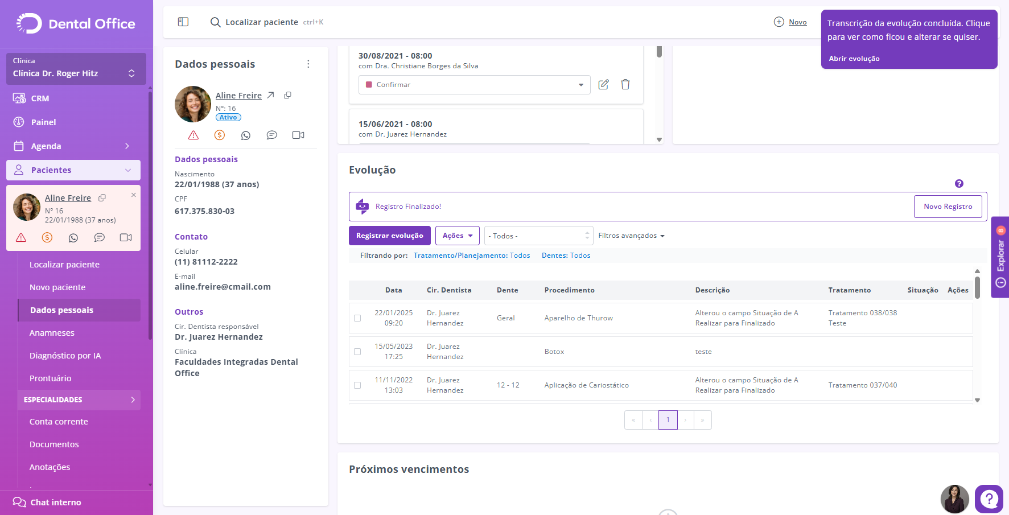Open Novo paciente menu item
The image size is (1009, 515).
coord(57,287)
